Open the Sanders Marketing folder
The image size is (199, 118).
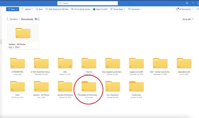(x=65, y=86)
